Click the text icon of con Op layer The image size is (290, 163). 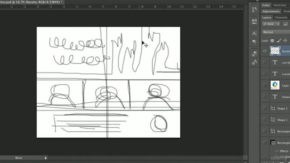pyautogui.click(x=275, y=62)
